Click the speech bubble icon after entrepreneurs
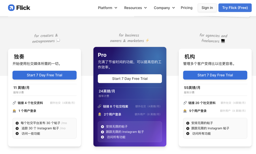The height and width of the screenshot is (154, 256). [58, 40]
